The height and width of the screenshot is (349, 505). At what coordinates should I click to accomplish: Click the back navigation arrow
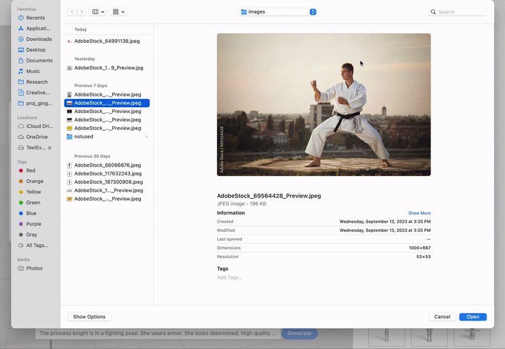[73, 12]
